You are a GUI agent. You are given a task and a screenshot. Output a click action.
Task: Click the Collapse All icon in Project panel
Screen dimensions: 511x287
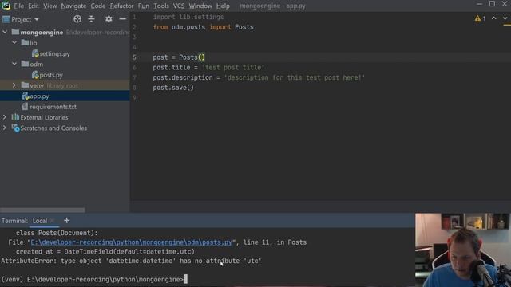point(91,19)
